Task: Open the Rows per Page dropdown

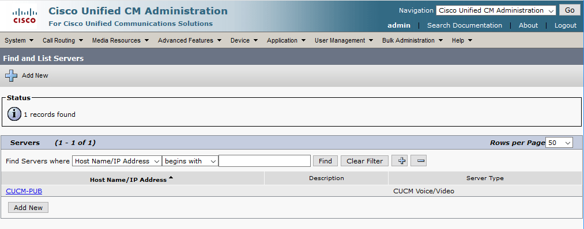Action: pos(559,143)
